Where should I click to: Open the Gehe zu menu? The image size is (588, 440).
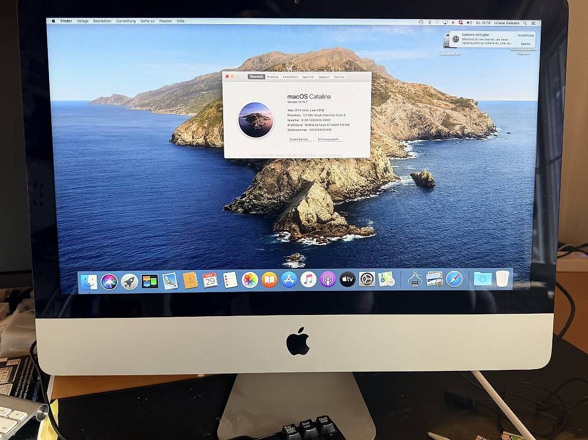(148, 21)
